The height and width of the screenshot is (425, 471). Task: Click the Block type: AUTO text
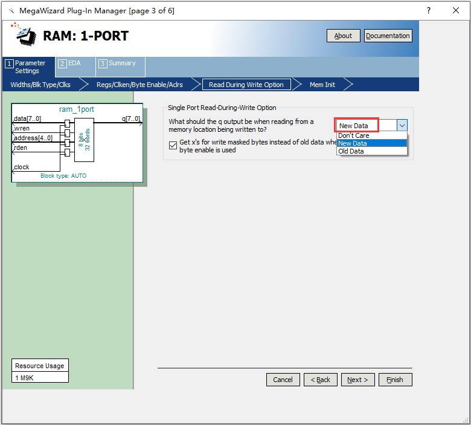63,176
